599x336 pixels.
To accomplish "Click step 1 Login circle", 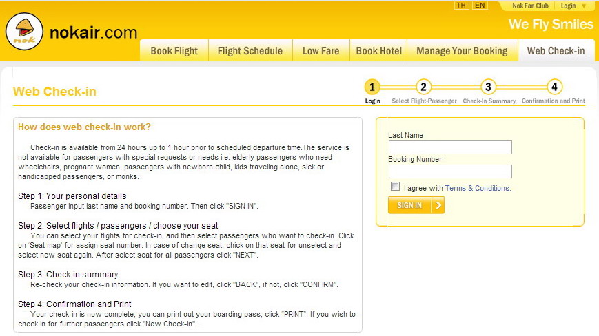I will [372, 87].
